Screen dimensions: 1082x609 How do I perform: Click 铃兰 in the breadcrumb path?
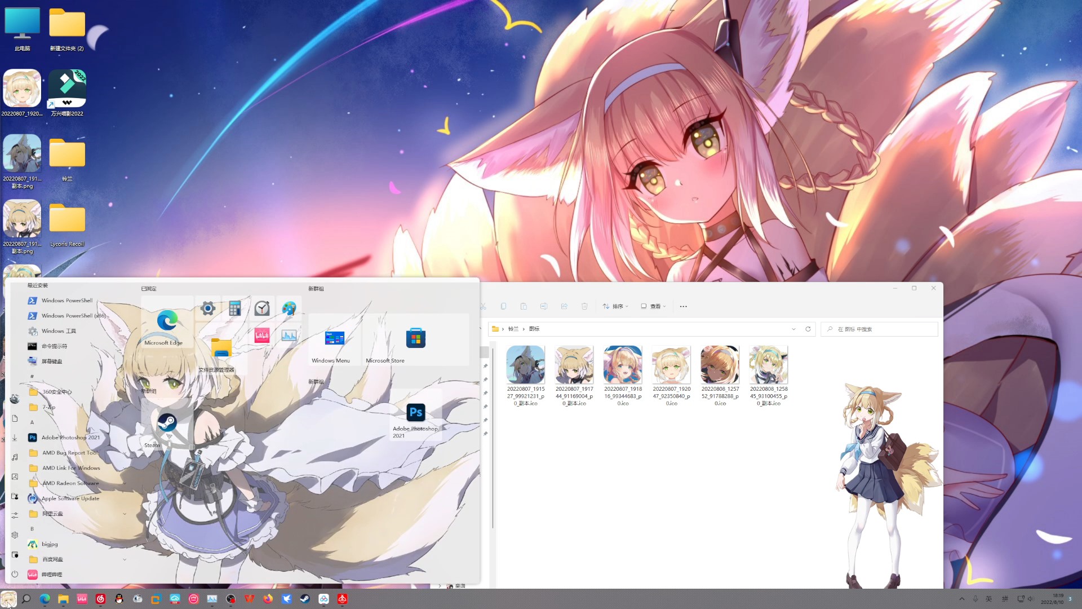[x=513, y=329]
